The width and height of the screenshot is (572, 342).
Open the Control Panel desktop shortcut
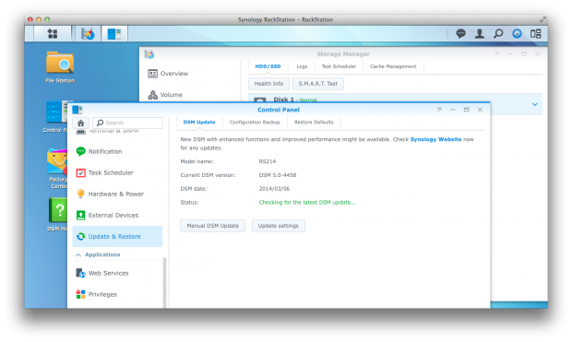pos(55,117)
